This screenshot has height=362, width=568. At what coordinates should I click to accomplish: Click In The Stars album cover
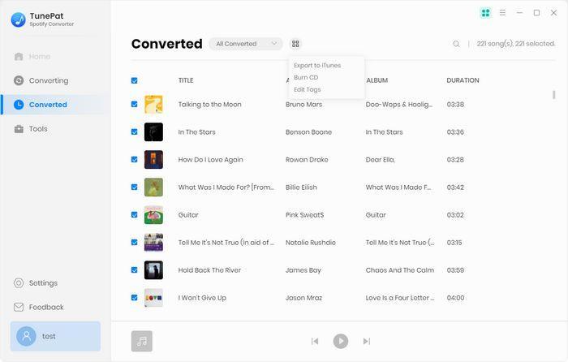153,132
